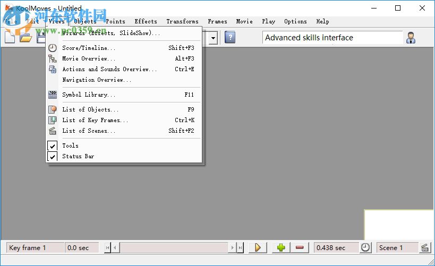Screen dimensions: 435x266
Task: Open the Transforms menu
Action: tap(182, 21)
